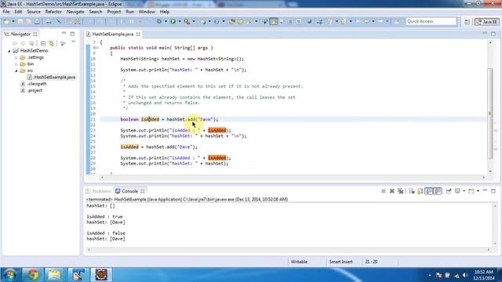
Task: Open Windows Explorer from the taskbar
Action: click(x=54, y=275)
